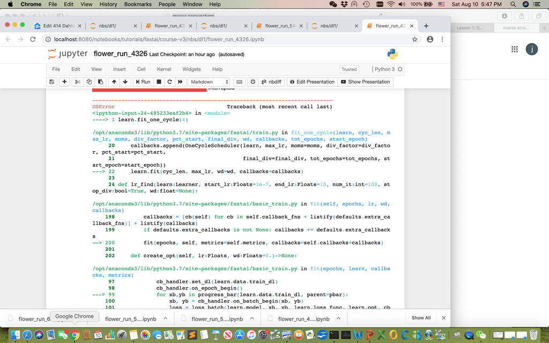Restart the kernel
The width and height of the screenshot is (549, 343).
click(x=170, y=82)
